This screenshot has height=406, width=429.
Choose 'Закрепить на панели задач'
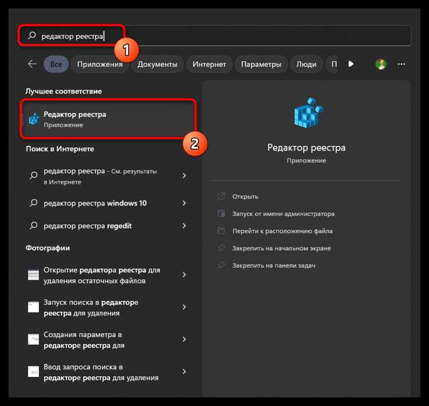click(x=273, y=266)
